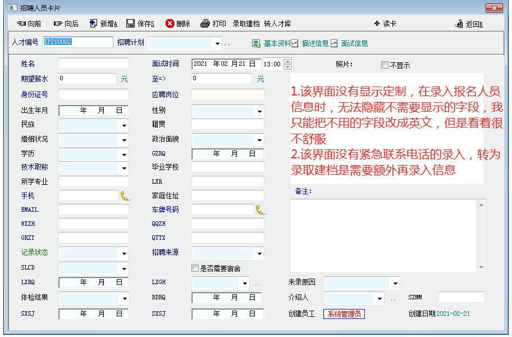Click the 姓名 input field
Screen dimensions: 512x337
click(93, 64)
